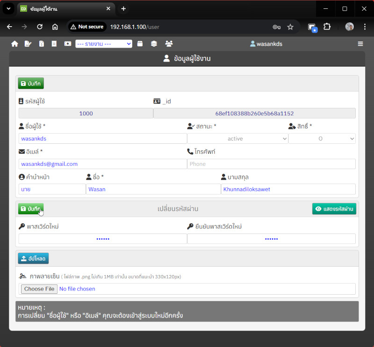
Task: Open the hamburger menu at top right
Action: click(x=360, y=44)
